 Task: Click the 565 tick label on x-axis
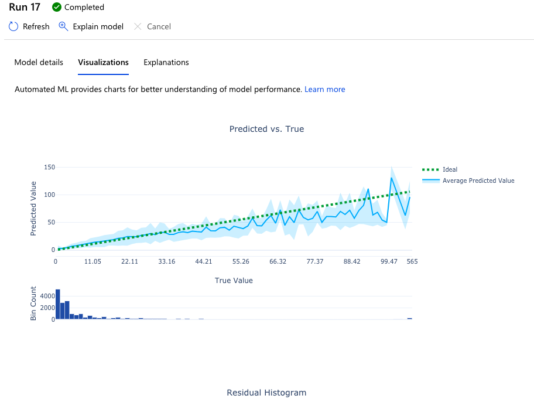click(412, 261)
